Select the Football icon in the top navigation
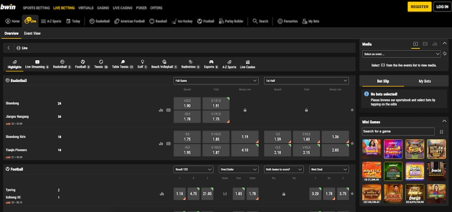The height and width of the screenshot is (212, 452). [x=200, y=21]
